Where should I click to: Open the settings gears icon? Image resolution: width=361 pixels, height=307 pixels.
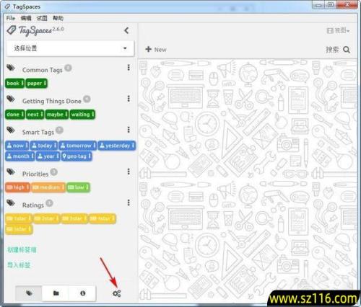coord(117,293)
